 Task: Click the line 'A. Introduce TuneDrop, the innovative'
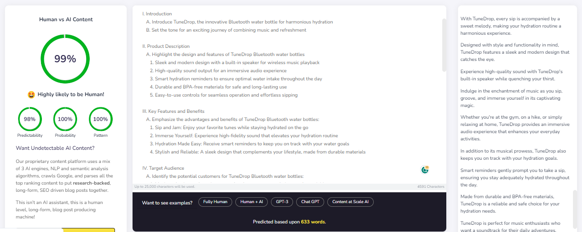[239, 22]
